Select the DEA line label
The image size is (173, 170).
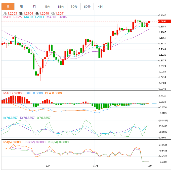coord(53,93)
